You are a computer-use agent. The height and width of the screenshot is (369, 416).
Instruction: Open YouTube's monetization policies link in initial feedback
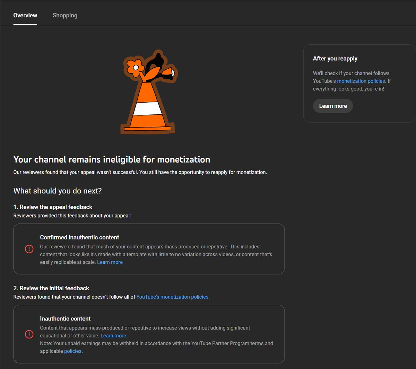pyautogui.click(x=172, y=297)
